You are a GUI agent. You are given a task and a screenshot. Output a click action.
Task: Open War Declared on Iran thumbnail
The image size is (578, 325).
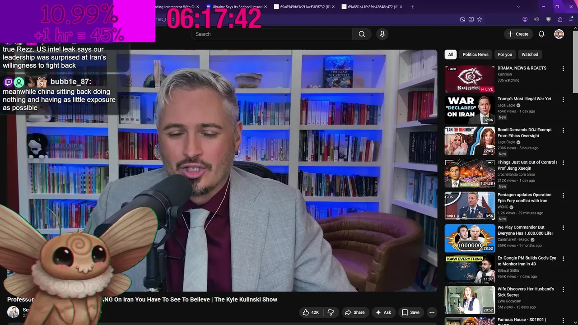click(x=470, y=110)
